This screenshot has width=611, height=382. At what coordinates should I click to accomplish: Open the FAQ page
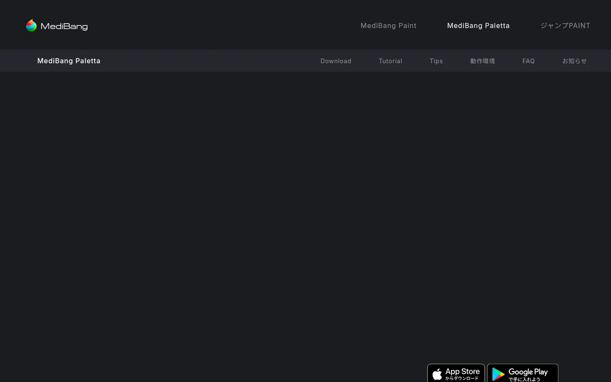(528, 61)
